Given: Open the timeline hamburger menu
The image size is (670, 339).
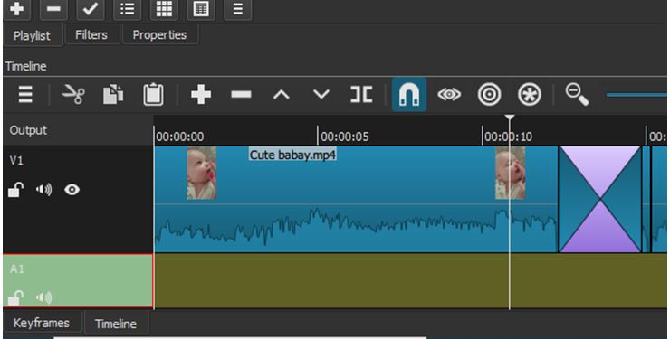Looking at the screenshot, I should coord(25,94).
